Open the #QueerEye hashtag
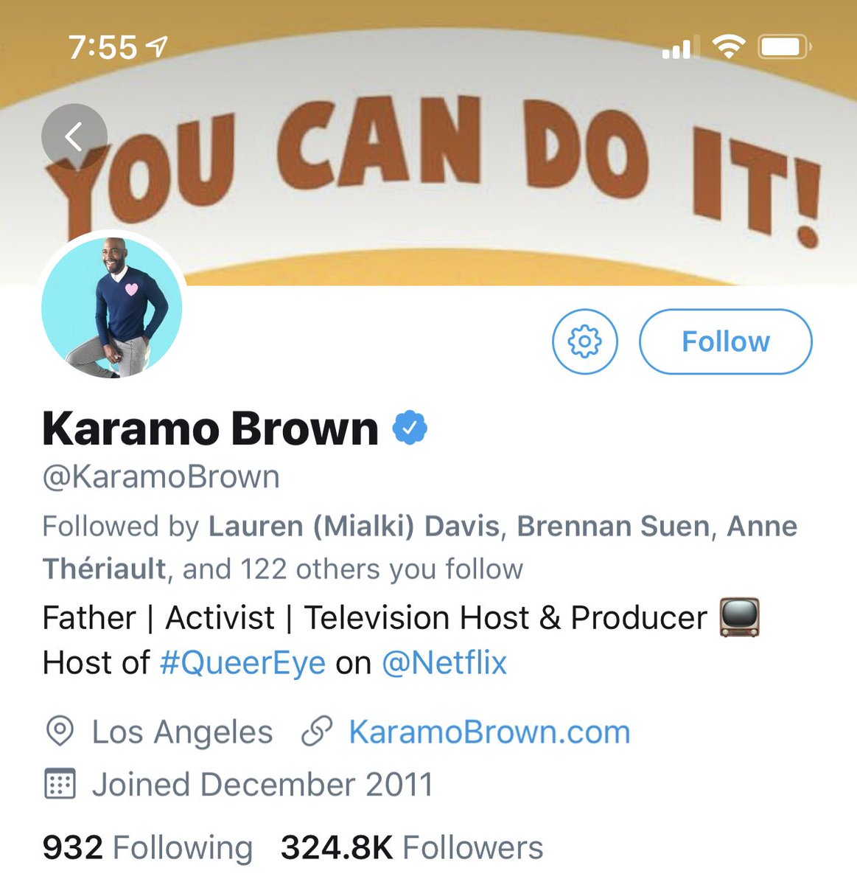Screen dimensions: 857x885 (242, 662)
